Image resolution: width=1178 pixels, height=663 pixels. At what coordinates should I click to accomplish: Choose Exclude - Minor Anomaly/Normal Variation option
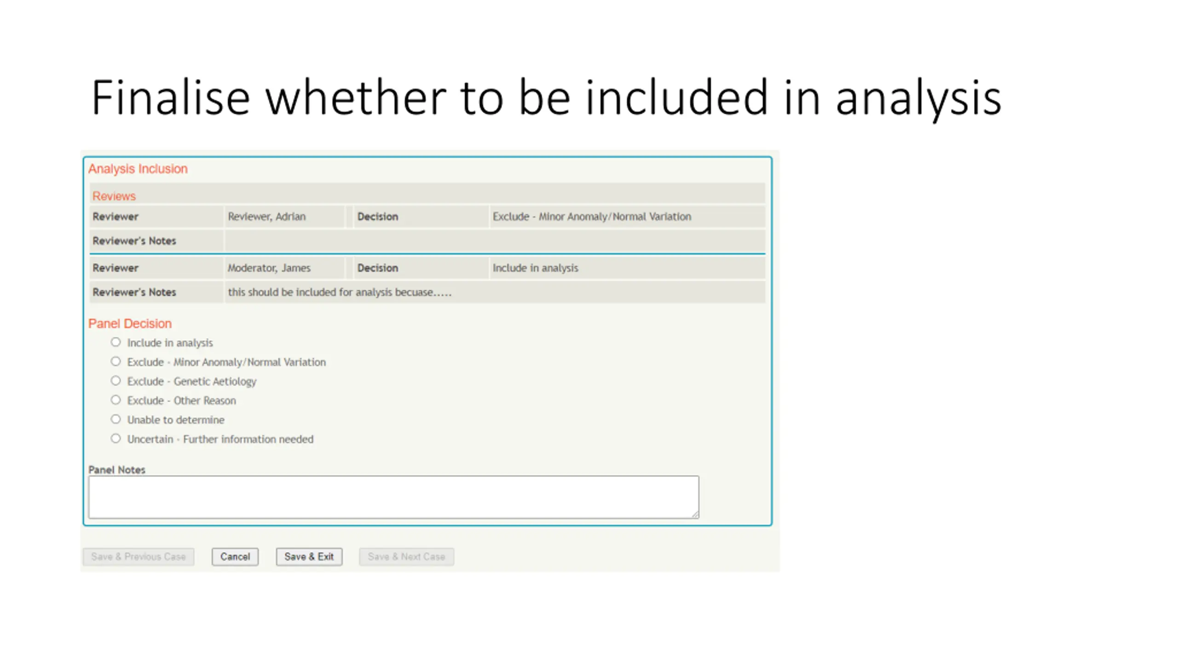tap(115, 361)
